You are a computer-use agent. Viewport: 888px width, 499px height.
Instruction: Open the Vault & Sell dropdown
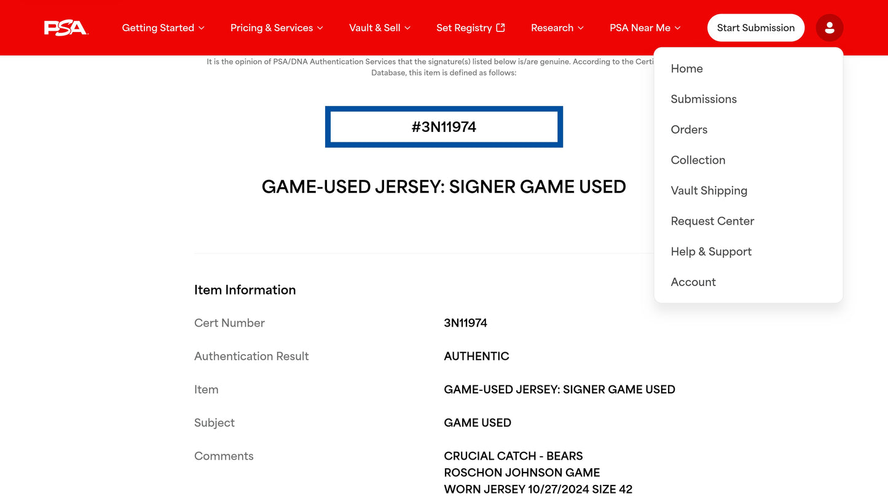tap(380, 28)
